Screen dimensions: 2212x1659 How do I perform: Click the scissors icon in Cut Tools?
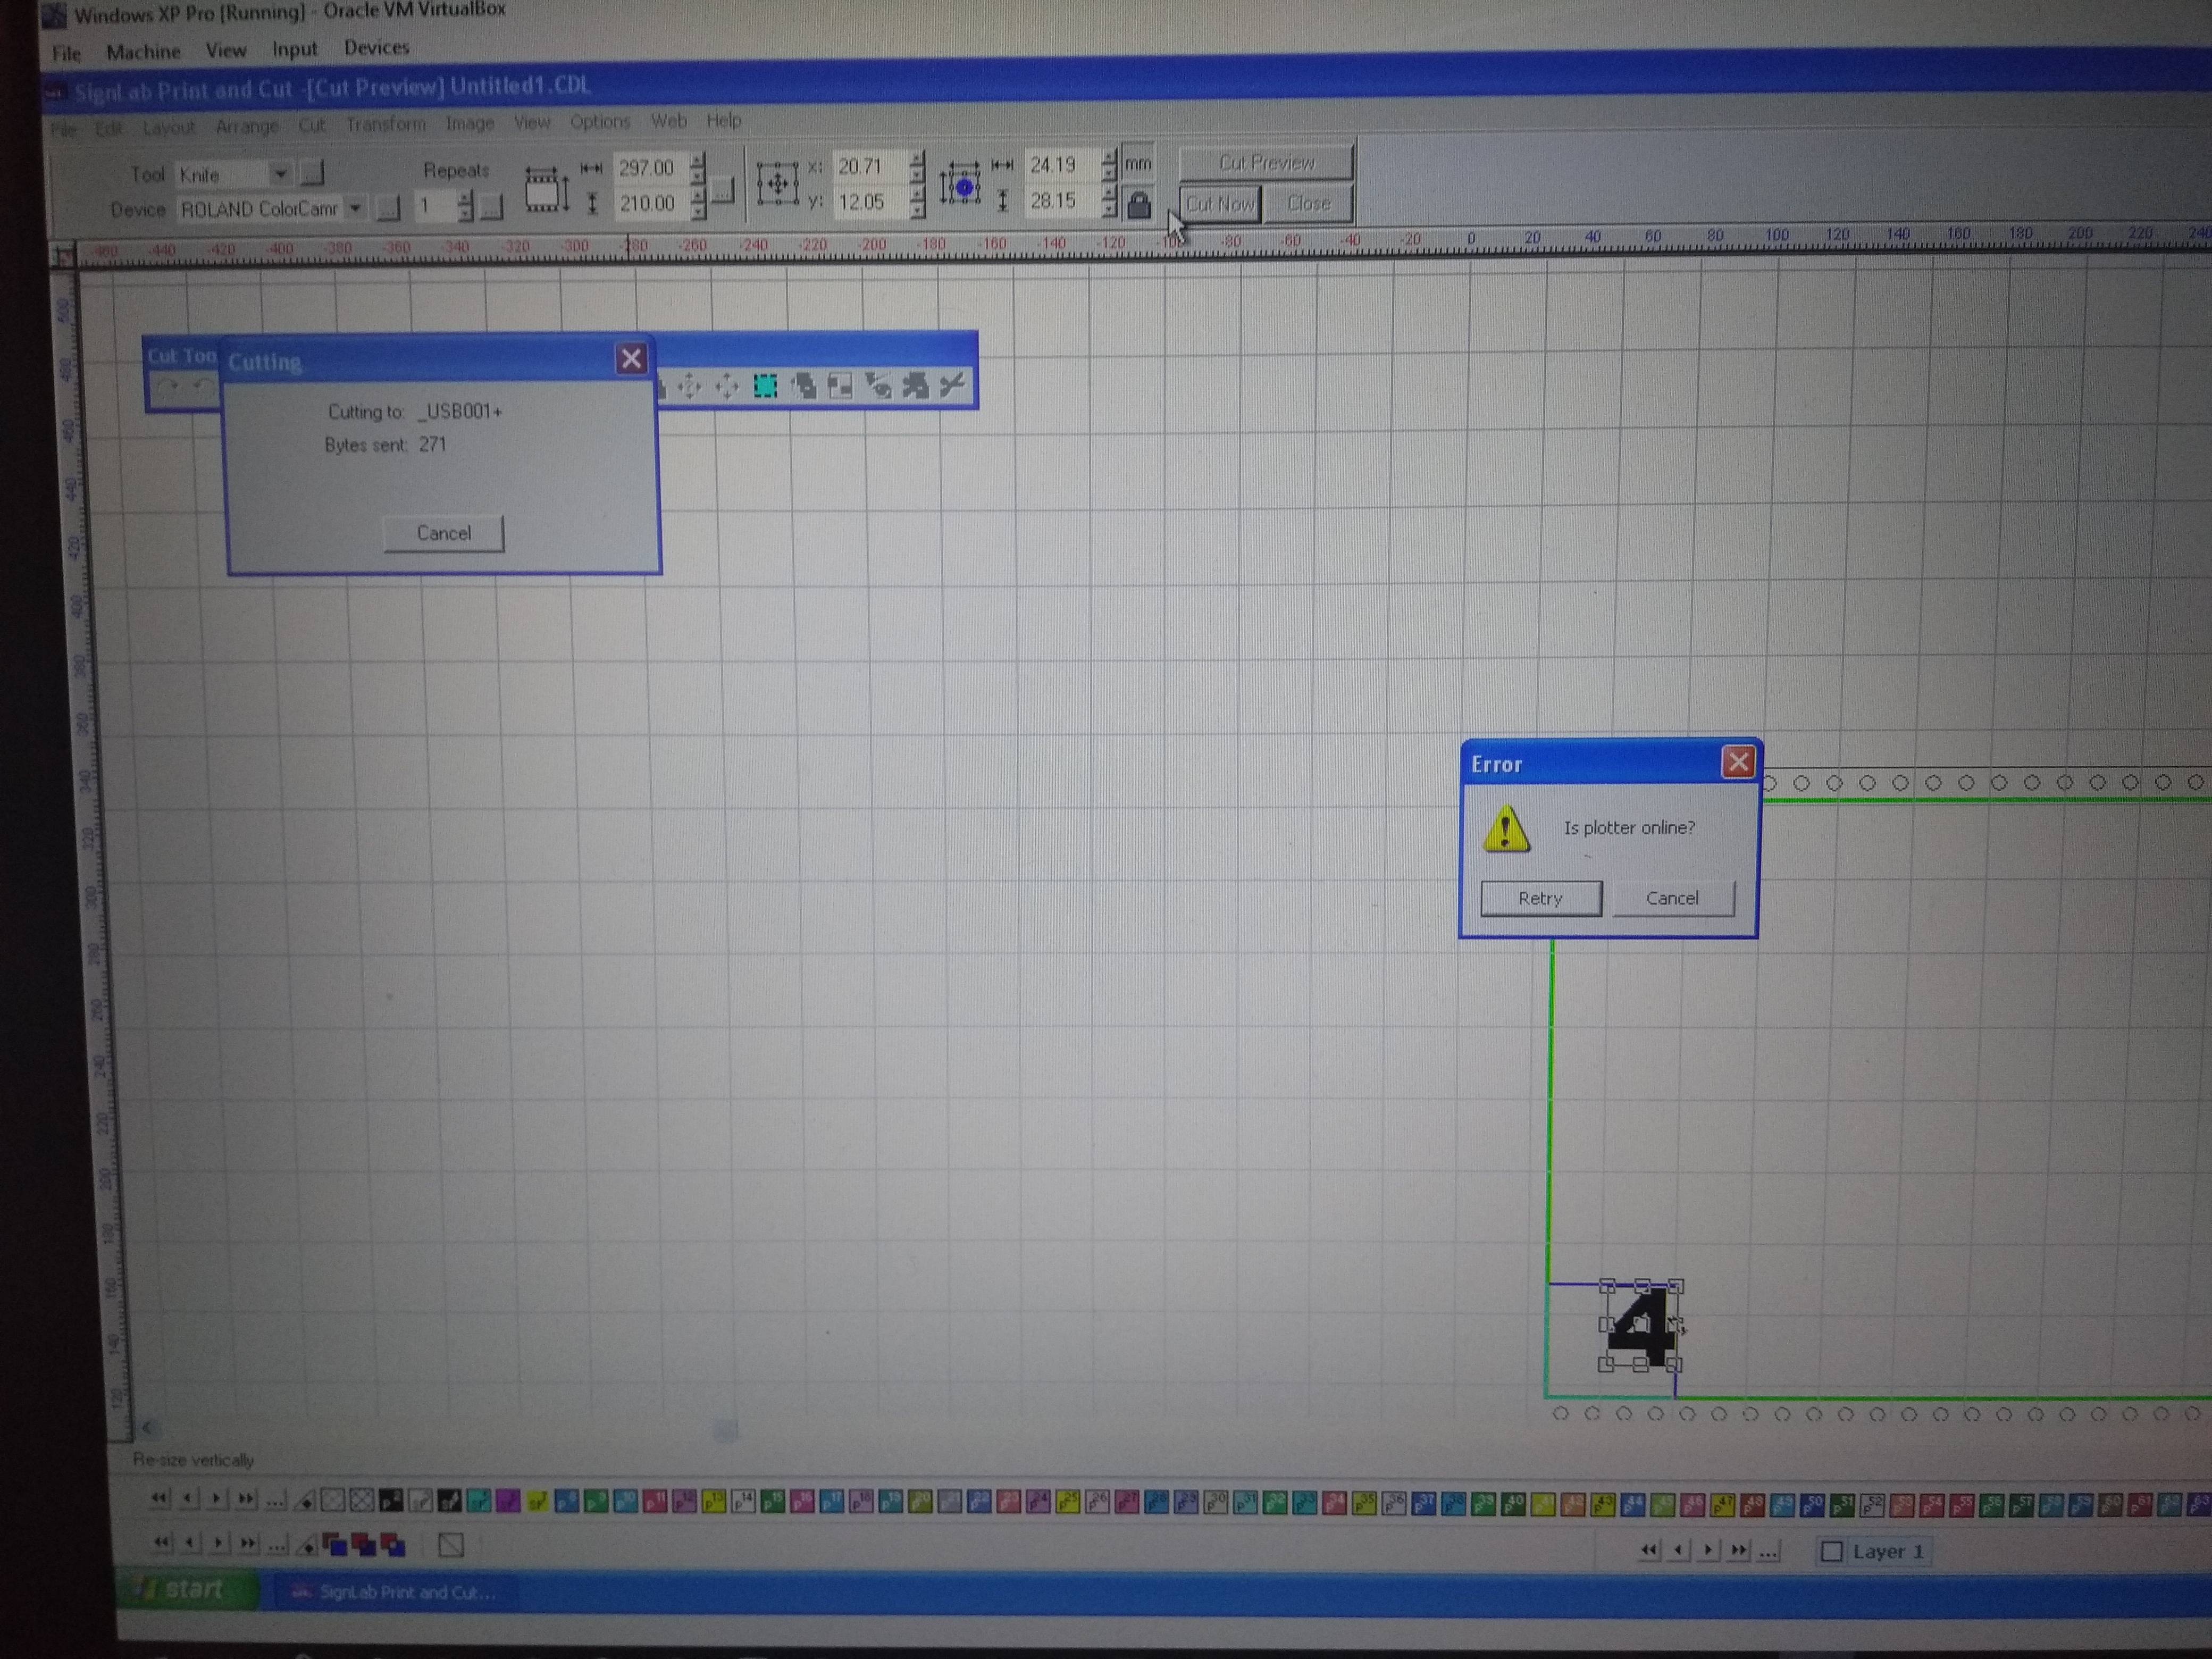coord(952,385)
